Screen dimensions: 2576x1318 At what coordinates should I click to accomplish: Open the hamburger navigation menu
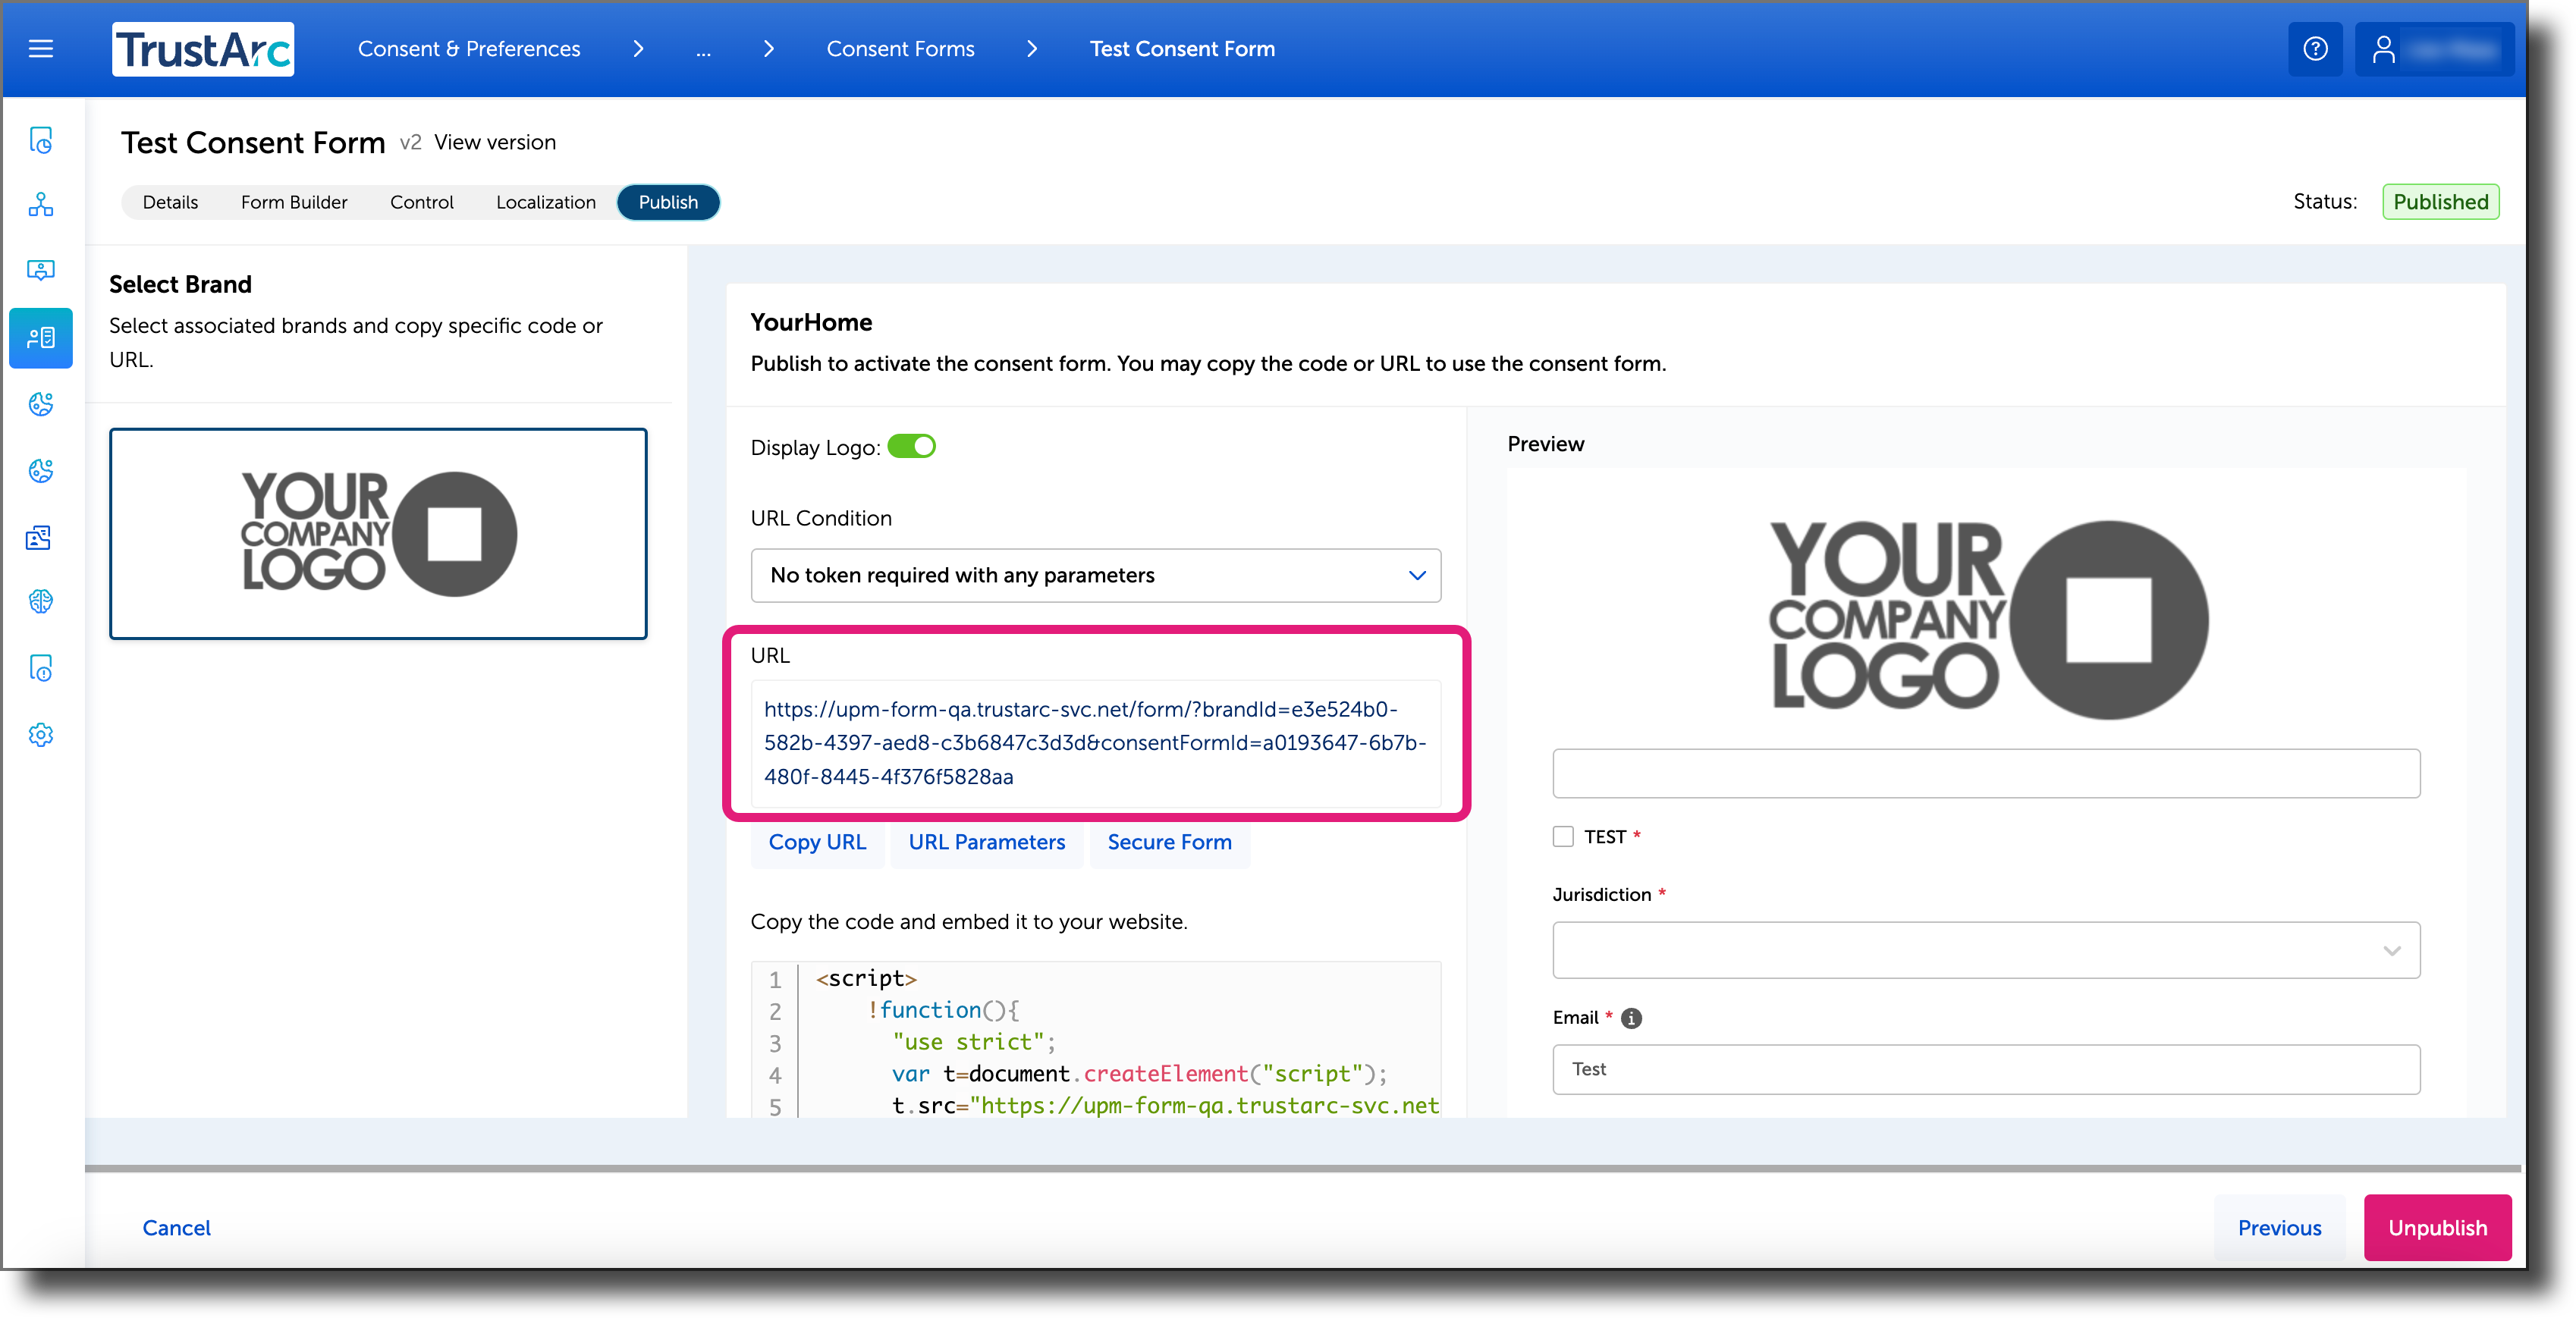[41, 48]
